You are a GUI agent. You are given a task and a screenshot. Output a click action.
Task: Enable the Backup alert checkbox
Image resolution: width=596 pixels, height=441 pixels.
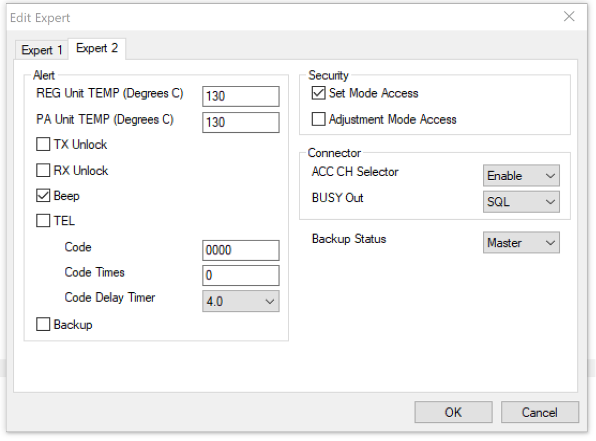(43, 324)
